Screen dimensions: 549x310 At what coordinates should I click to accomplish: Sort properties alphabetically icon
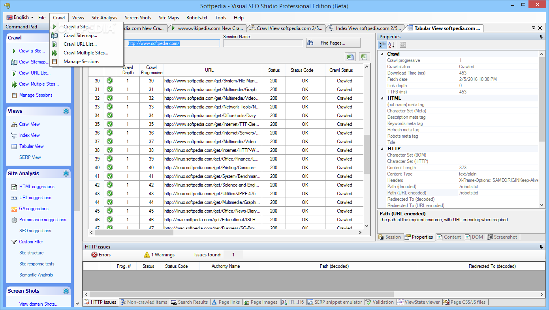tap(391, 45)
